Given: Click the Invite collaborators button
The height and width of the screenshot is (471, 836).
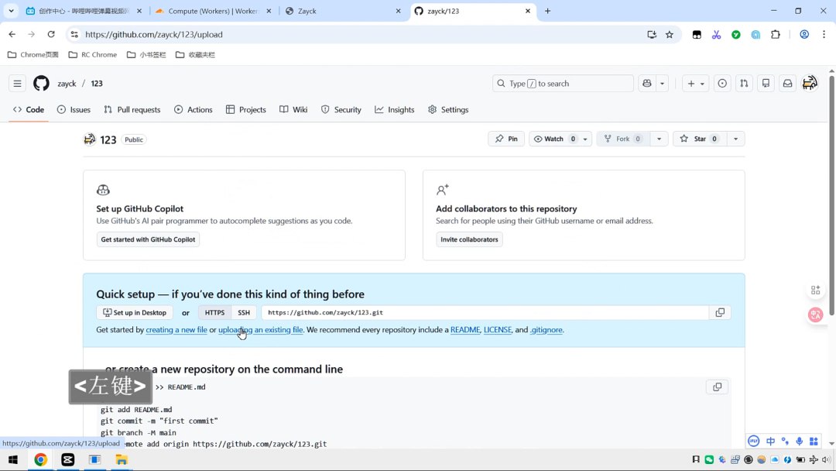Looking at the screenshot, I should (469, 239).
